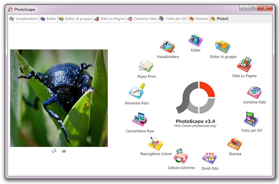Click the PhotoScape v3.4 version text
This screenshot has width=279, height=184.
pyautogui.click(x=195, y=121)
